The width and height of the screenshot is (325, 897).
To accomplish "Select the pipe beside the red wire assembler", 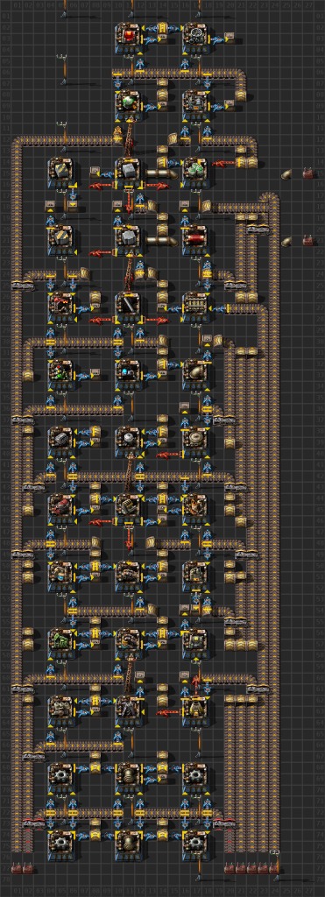I will coord(161,242).
